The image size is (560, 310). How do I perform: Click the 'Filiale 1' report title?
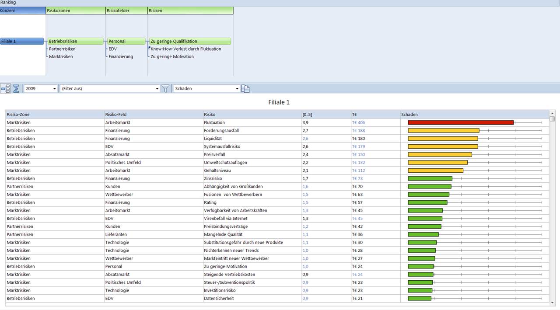[279, 102]
